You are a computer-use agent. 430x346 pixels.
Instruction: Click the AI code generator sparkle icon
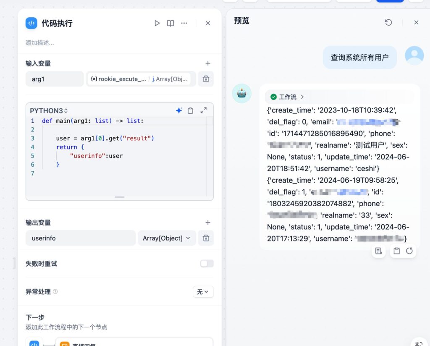(x=179, y=110)
